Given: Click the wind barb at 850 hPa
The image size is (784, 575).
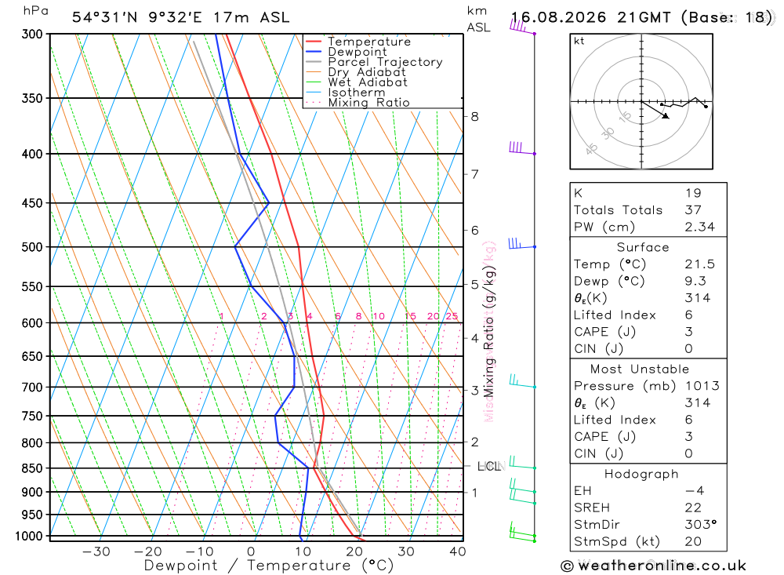Looking at the screenshot, I should [522, 462].
